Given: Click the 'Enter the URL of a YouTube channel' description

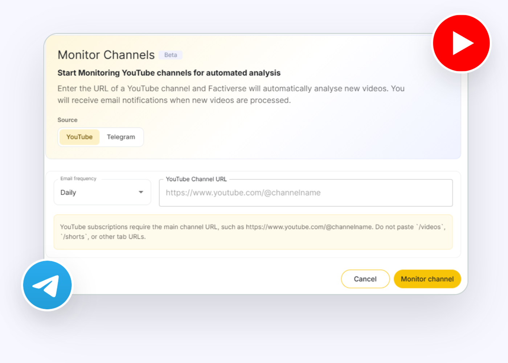Looking at the screenshot, I should coord(231,94).
